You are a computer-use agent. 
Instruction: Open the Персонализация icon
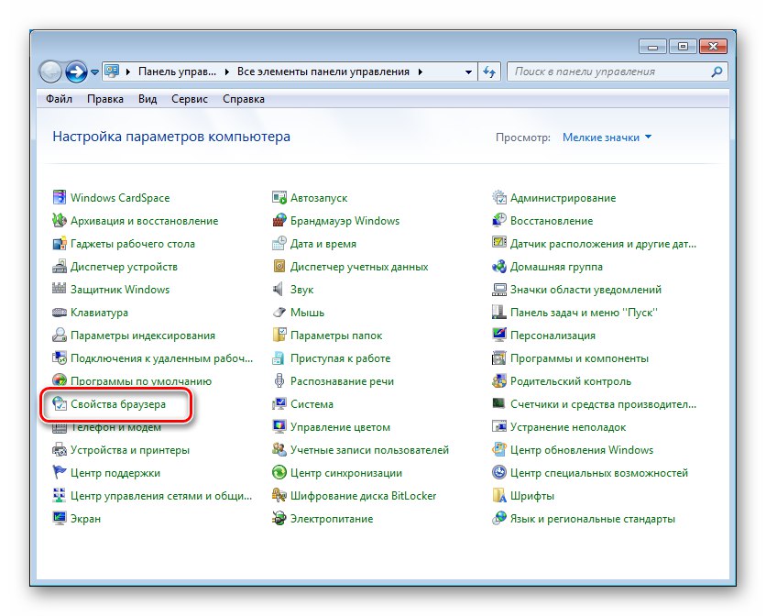pos(498,335)
